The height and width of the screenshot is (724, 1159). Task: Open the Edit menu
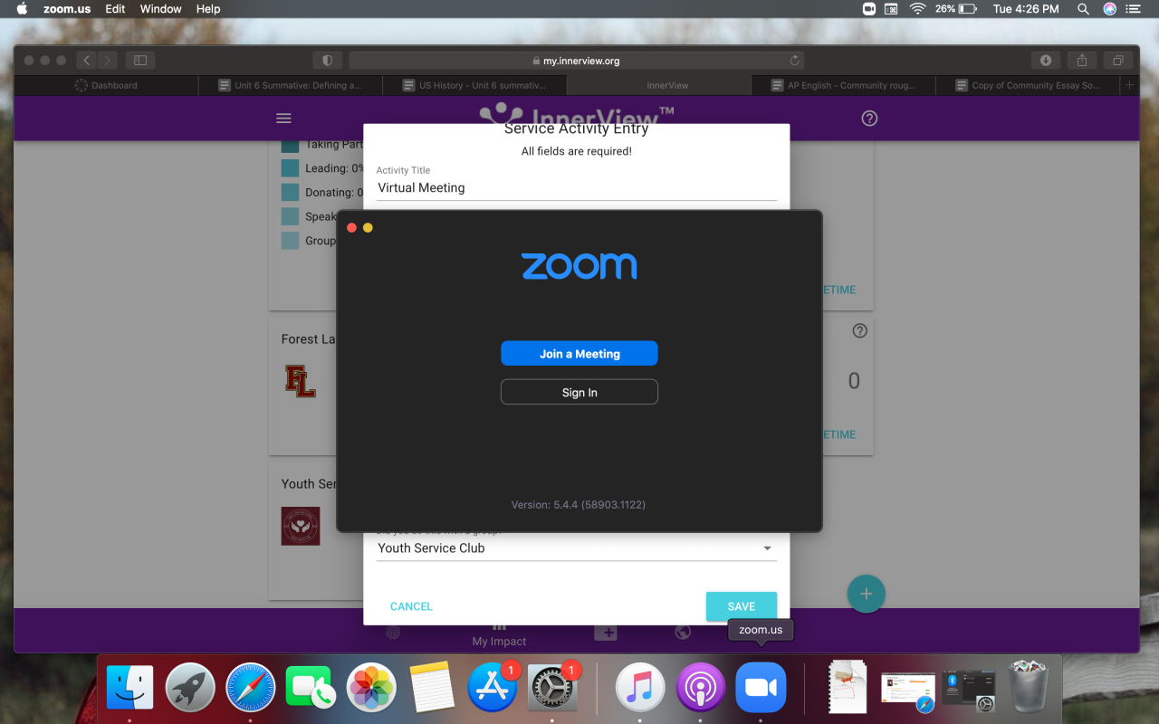click(115, 9)
